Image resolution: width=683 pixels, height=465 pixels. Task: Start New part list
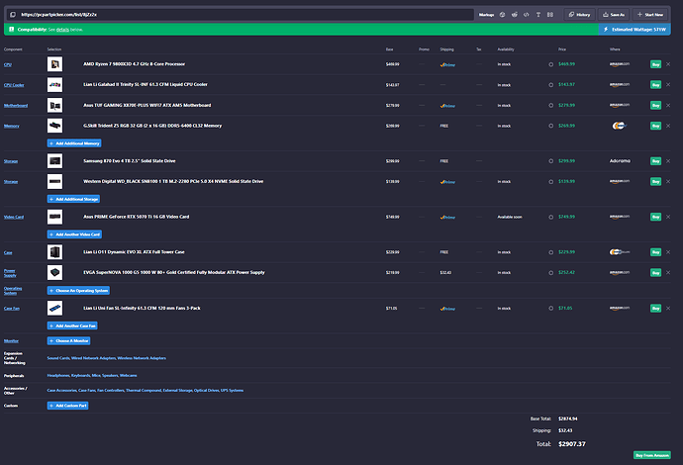pyautogui.click(x=650, y=15)
